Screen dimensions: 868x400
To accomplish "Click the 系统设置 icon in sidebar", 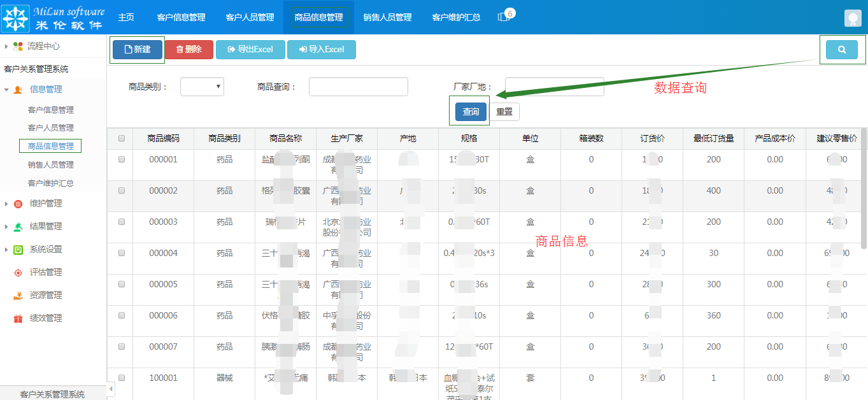I will point(17,249).
